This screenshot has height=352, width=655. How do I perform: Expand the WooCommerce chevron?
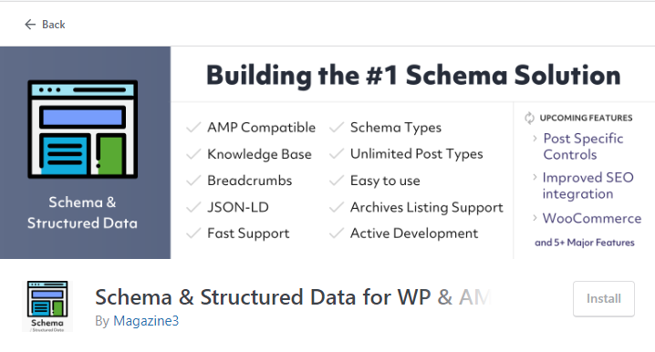pyautogui.click(x=535, y=218)
